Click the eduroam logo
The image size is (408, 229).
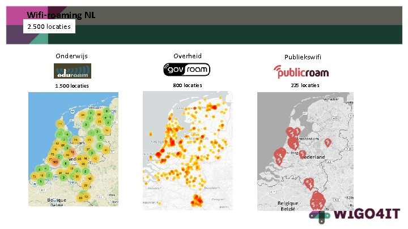pyautogui.click(x=73, y=71)
